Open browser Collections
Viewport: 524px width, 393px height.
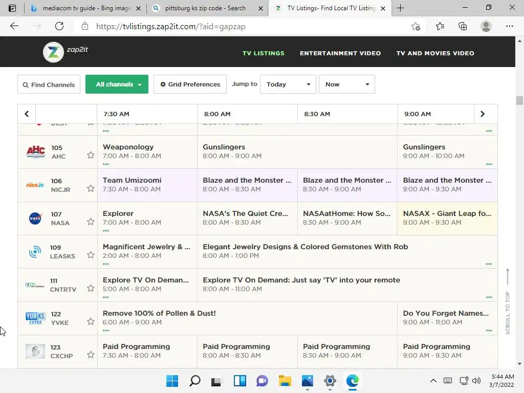(463, 26)
